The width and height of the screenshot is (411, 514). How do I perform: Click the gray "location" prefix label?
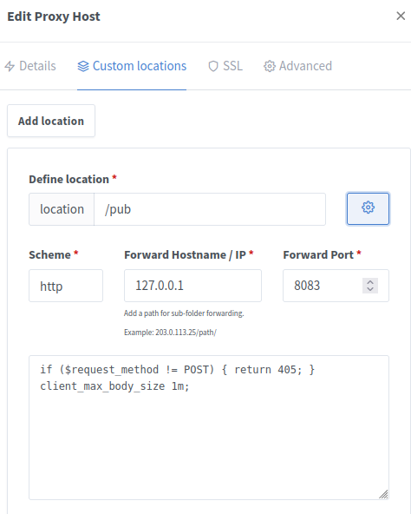[62, 209]
